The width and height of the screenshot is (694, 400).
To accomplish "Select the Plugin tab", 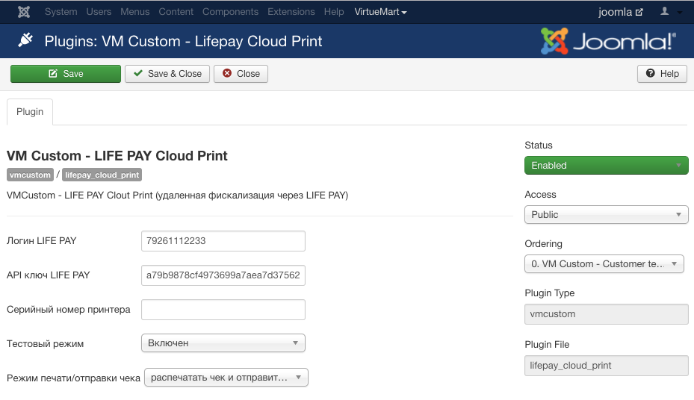I will 30,112.
